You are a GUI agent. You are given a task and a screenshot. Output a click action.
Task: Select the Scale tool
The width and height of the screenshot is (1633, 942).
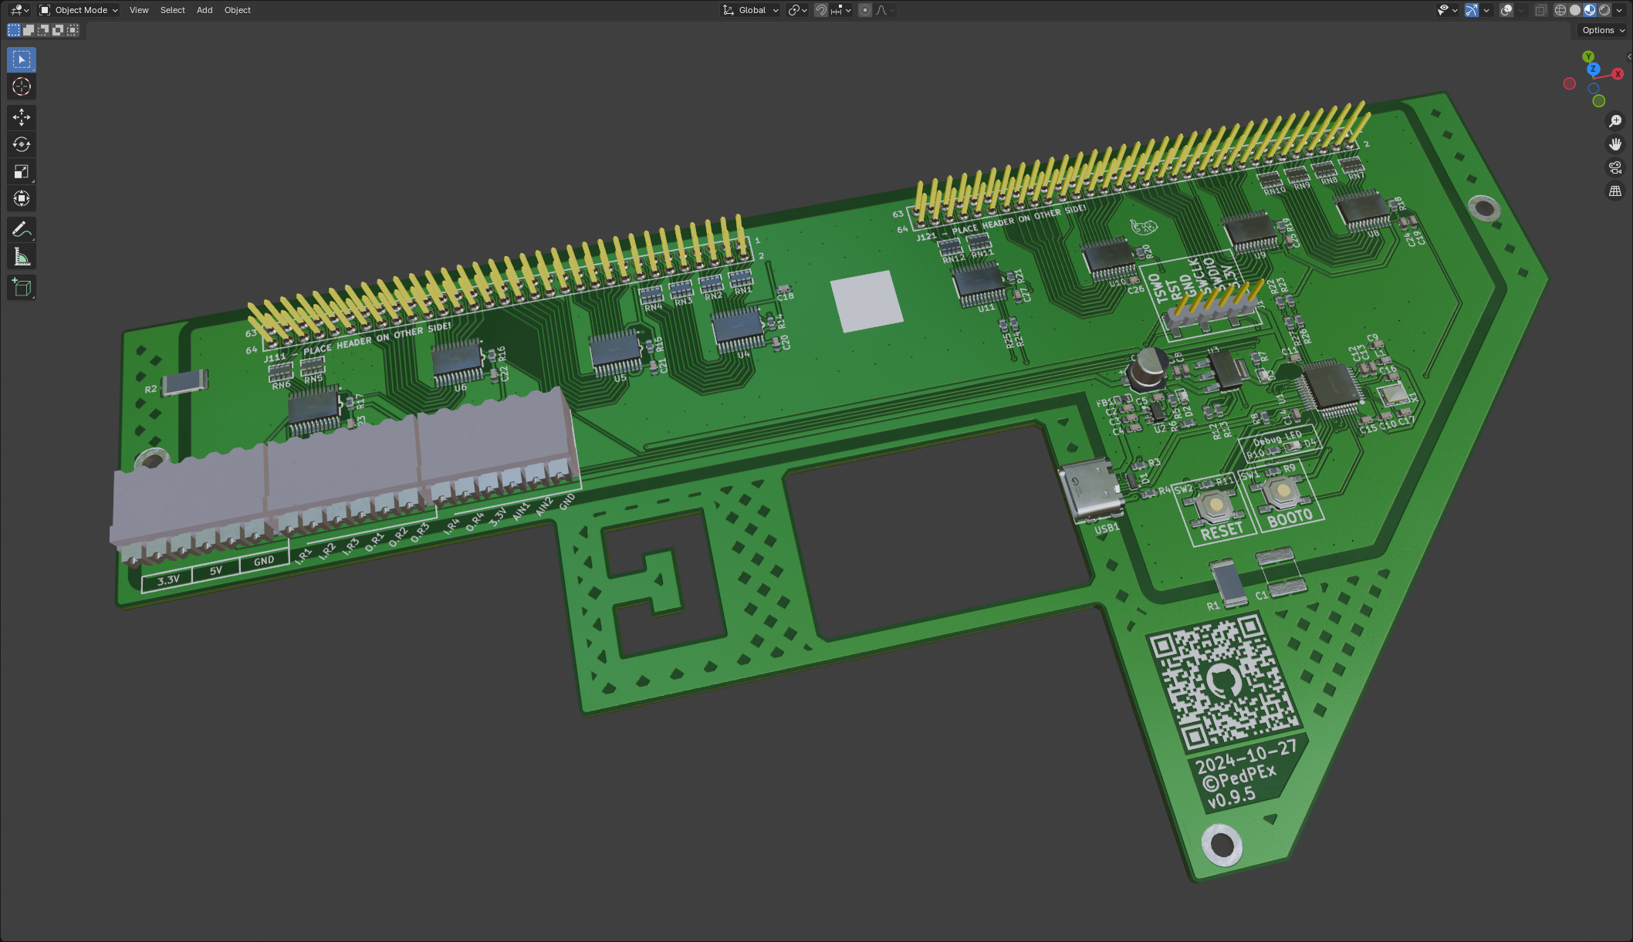pyautogui.click(x=22, y=171)
